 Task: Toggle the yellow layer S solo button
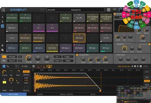point(4,82)
